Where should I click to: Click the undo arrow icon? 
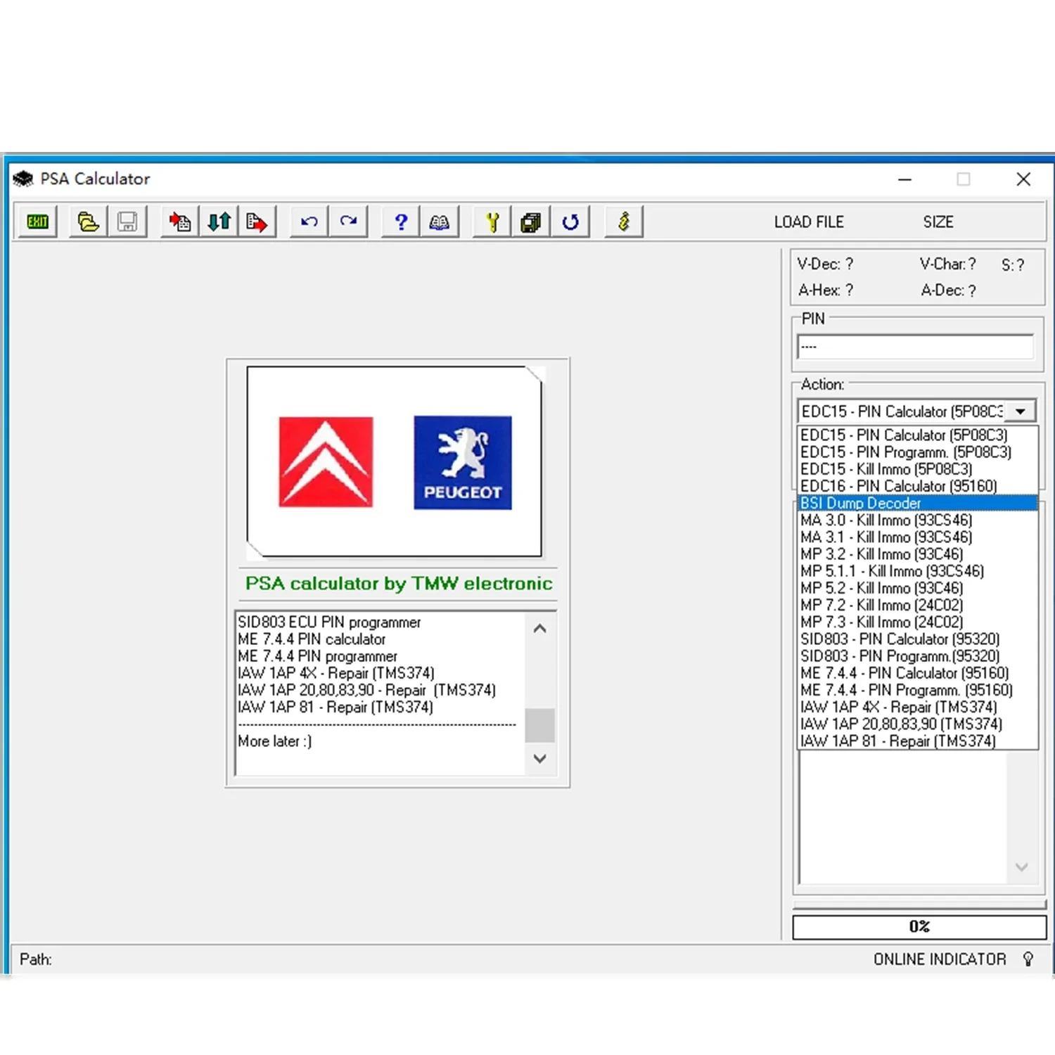309,222
